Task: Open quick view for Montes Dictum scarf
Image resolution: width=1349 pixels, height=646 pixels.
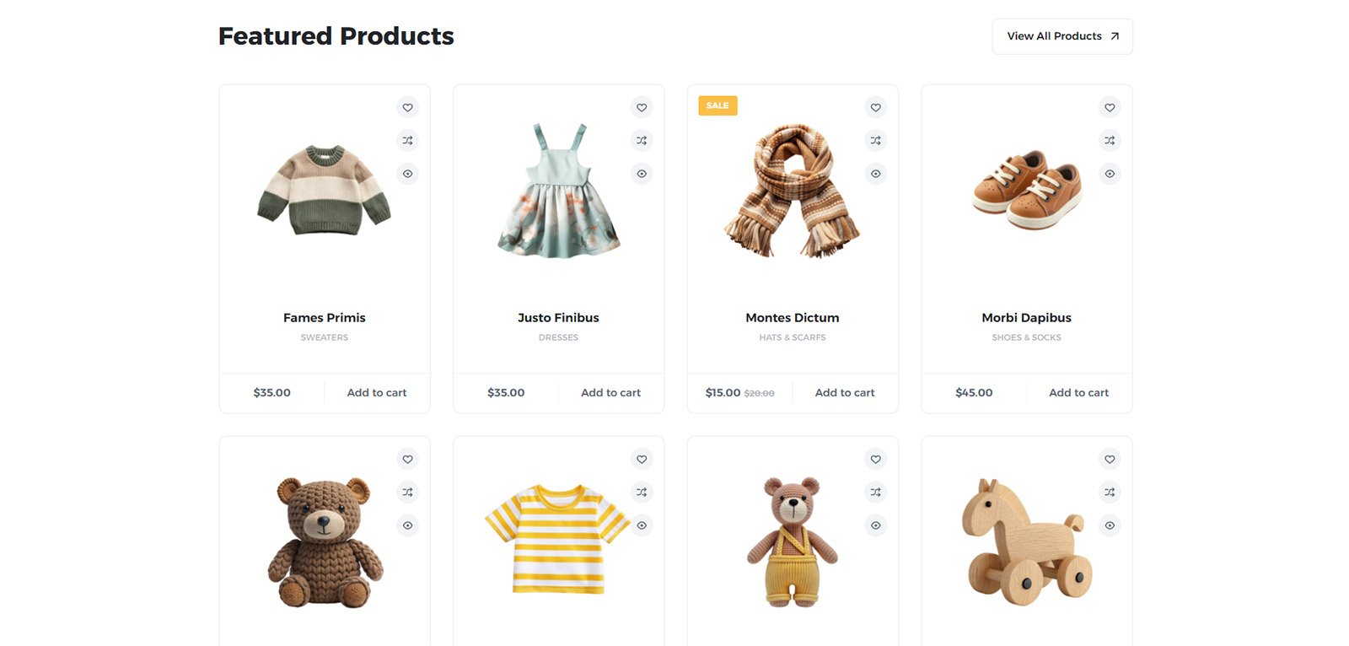Action: [876, 174]
